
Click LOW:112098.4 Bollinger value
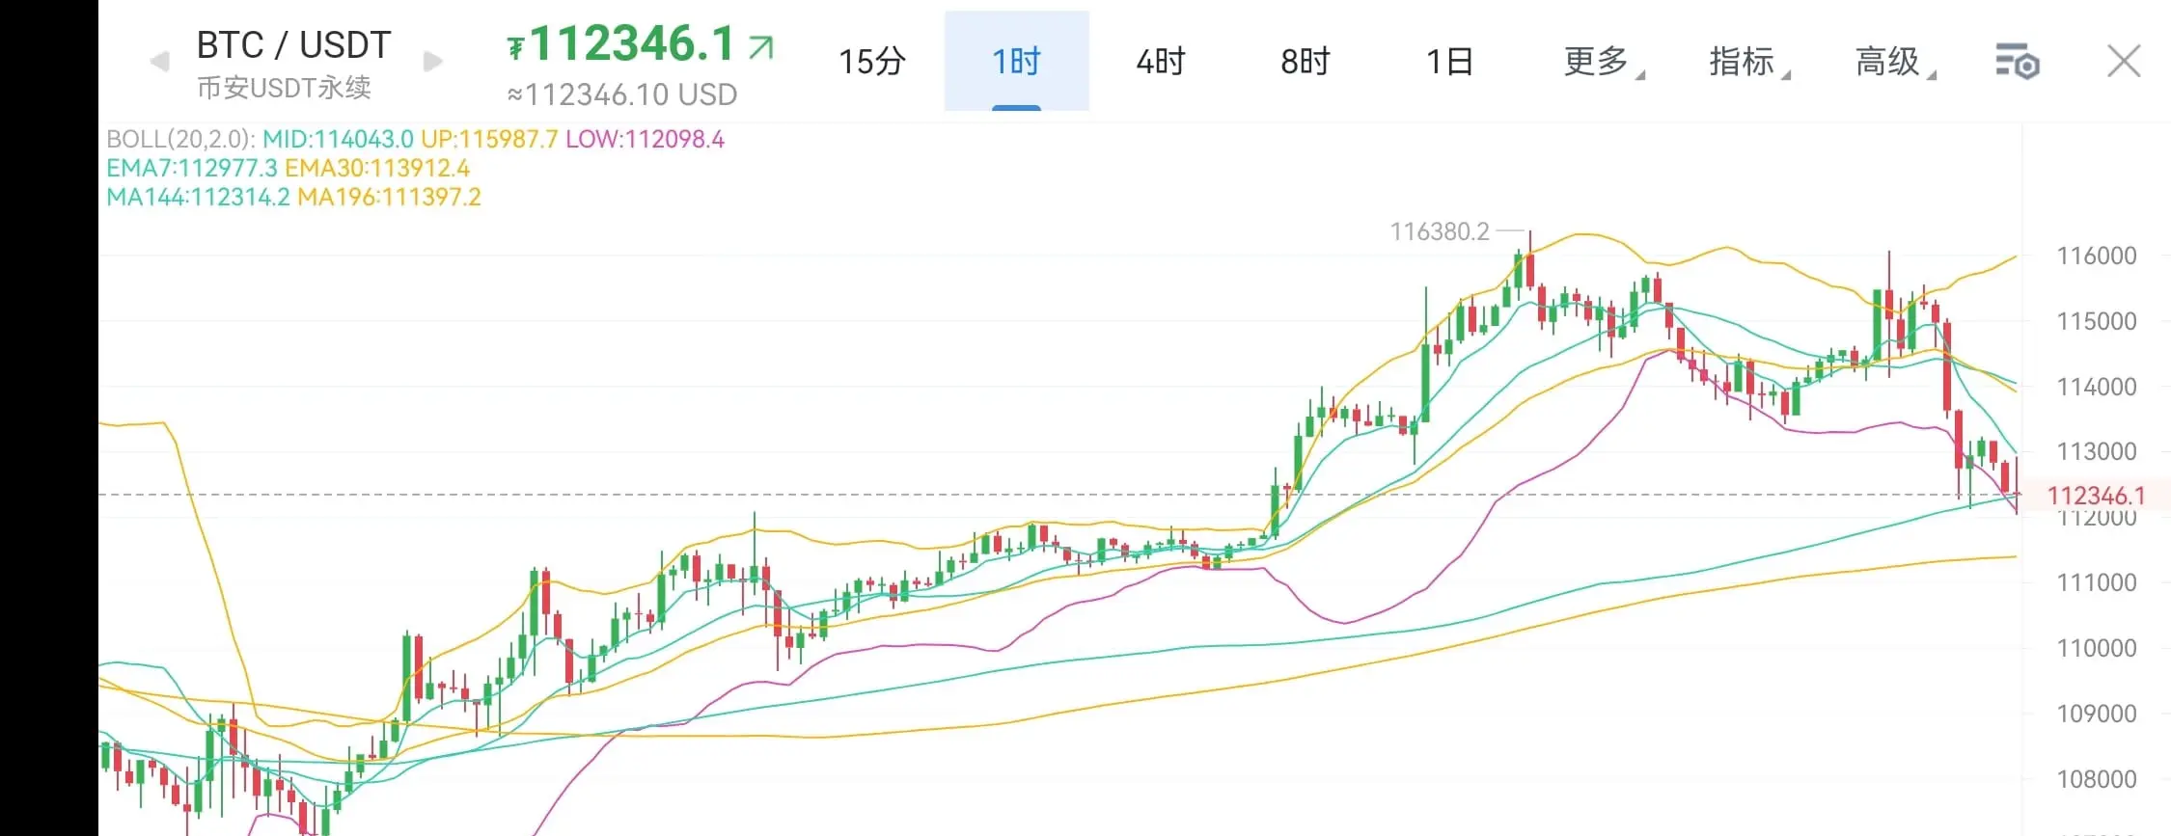pos(645,139)
